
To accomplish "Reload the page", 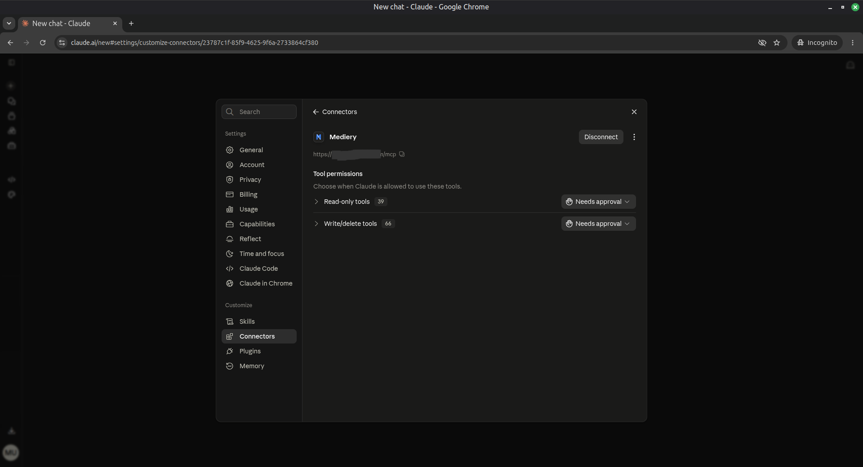I will (x=43, y=43).
